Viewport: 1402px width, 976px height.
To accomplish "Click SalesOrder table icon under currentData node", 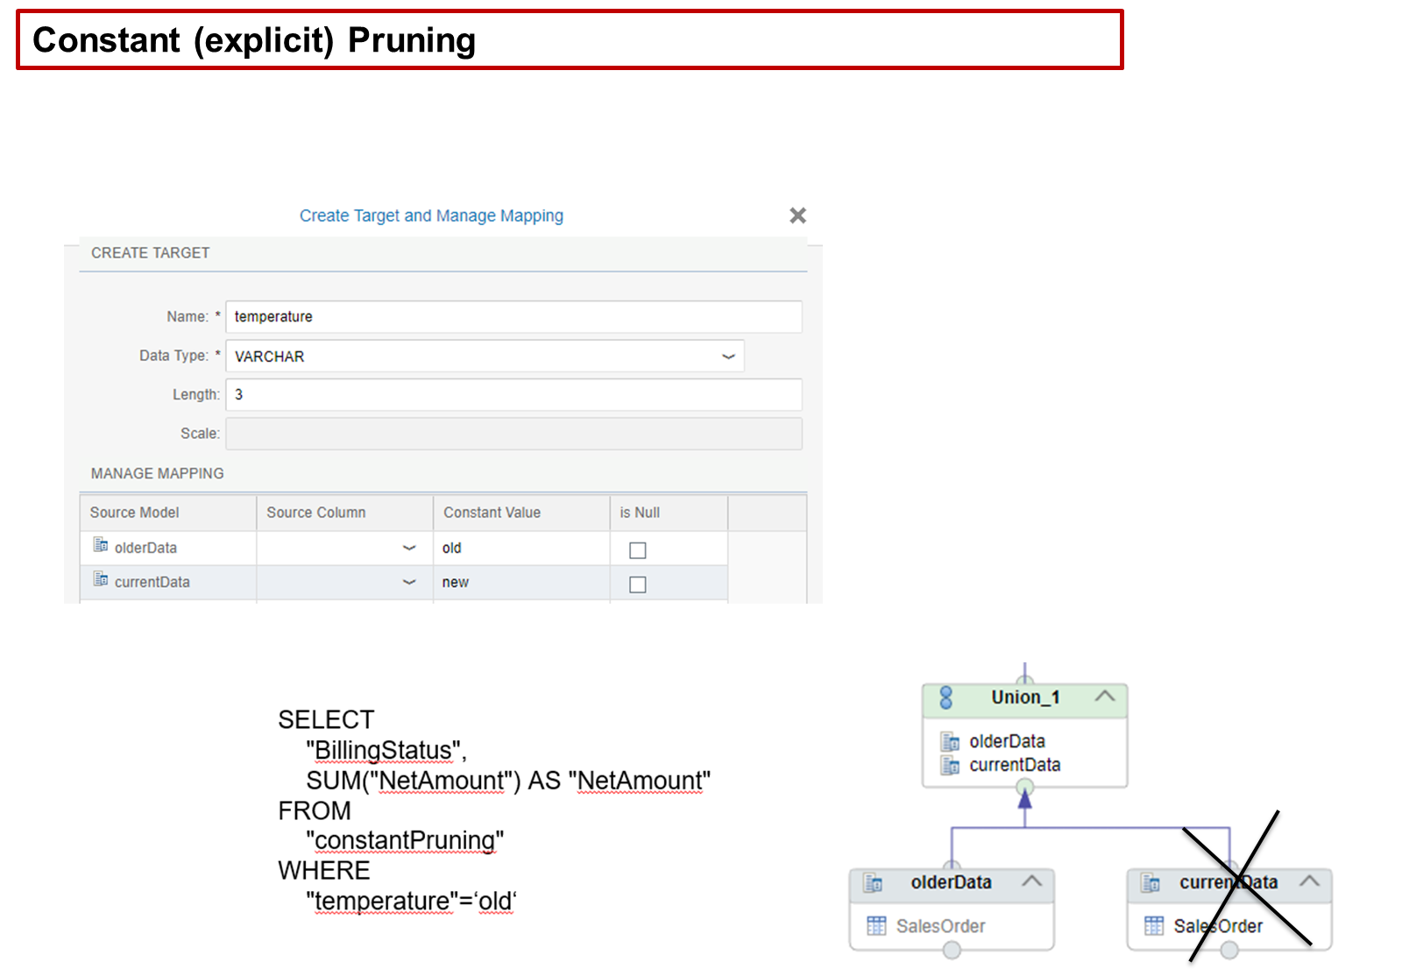I will tap(1154, 926).
